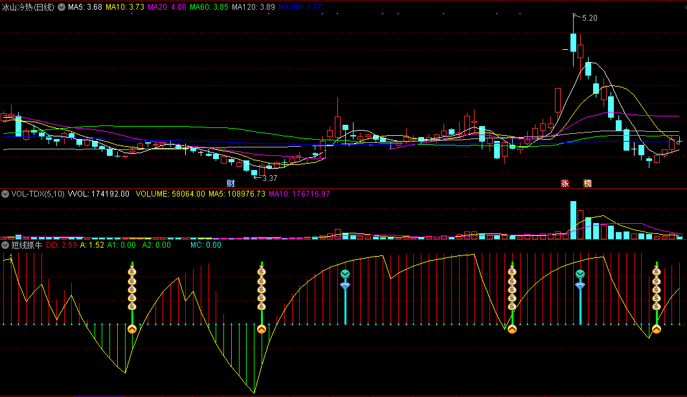This screenshot has width=687, height=397.
Task: Click the second green down-chevron sell signal
Action: click(580, 274)
